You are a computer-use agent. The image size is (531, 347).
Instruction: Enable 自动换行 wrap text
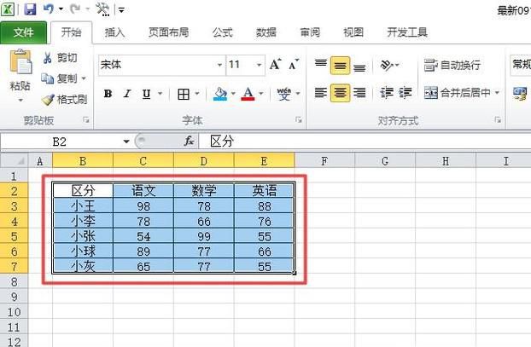tap(452, 65)
